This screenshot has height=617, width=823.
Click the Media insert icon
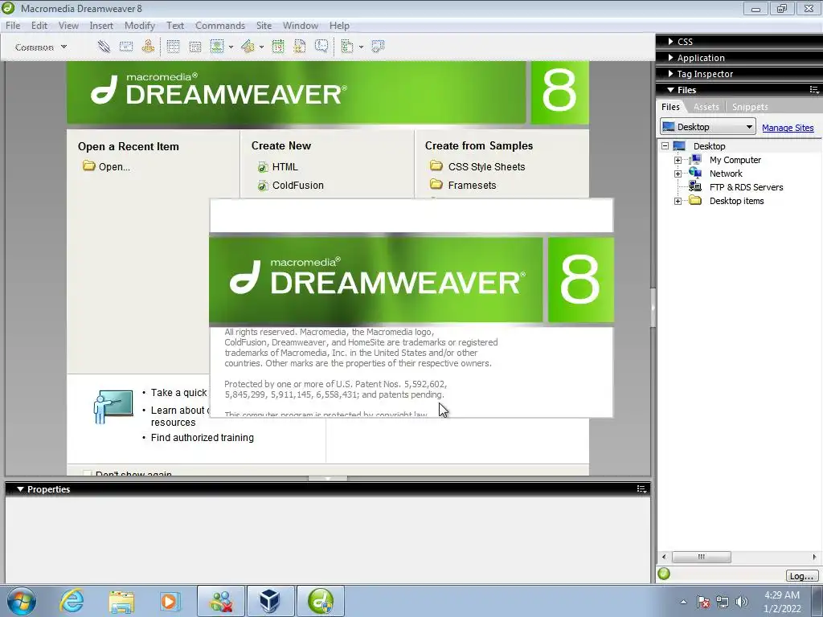[x=248, y=47]
